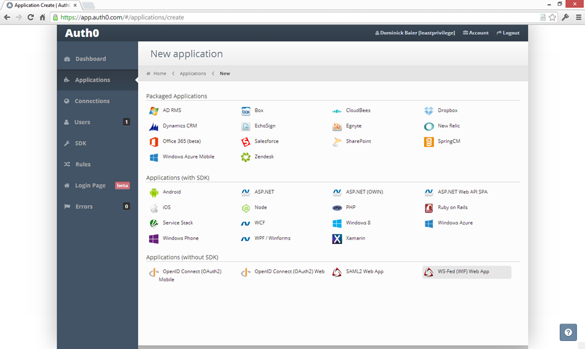Select WS-Fed (WIF) Web App
Image resolution: width=585 pixels, height=349 pixels.
pos(463,272)
